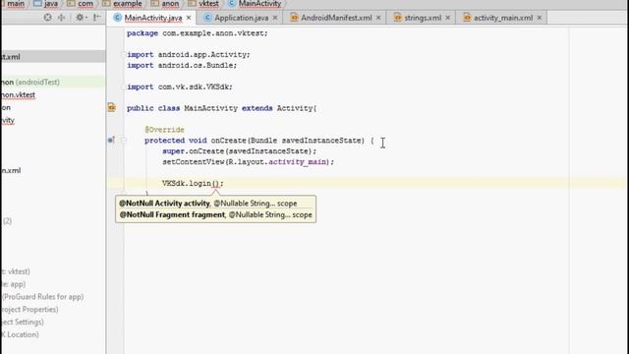The width and height of the screenshot is (629, 354).
Task: Click 'import android.os.Bundle;' line
Action: pyautogui.click(x=182, y=65)
